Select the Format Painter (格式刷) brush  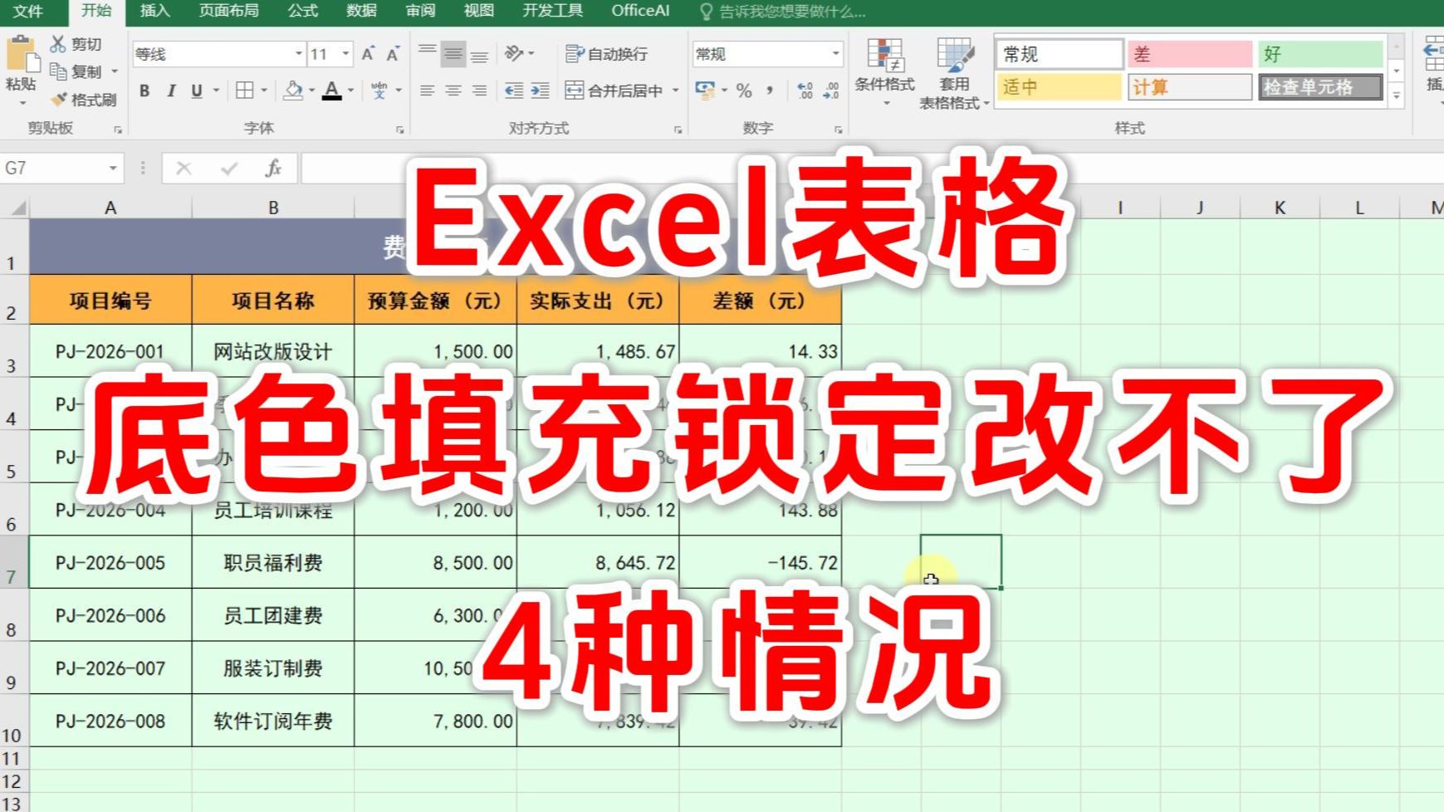click(x=59, y=100)
